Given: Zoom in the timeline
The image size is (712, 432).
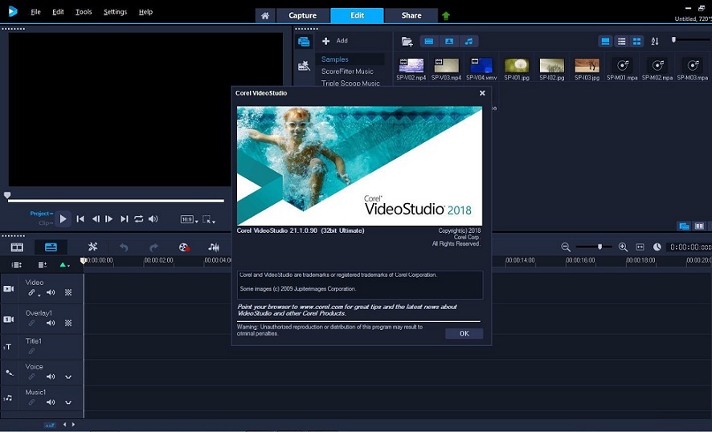Looking at the screenshot, I should click(623, 247).
